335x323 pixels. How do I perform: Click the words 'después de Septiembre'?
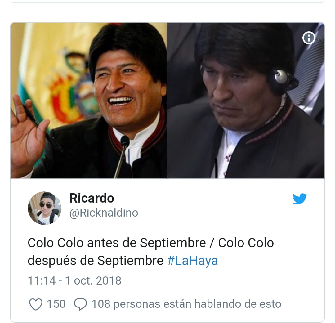click(96, 261)
